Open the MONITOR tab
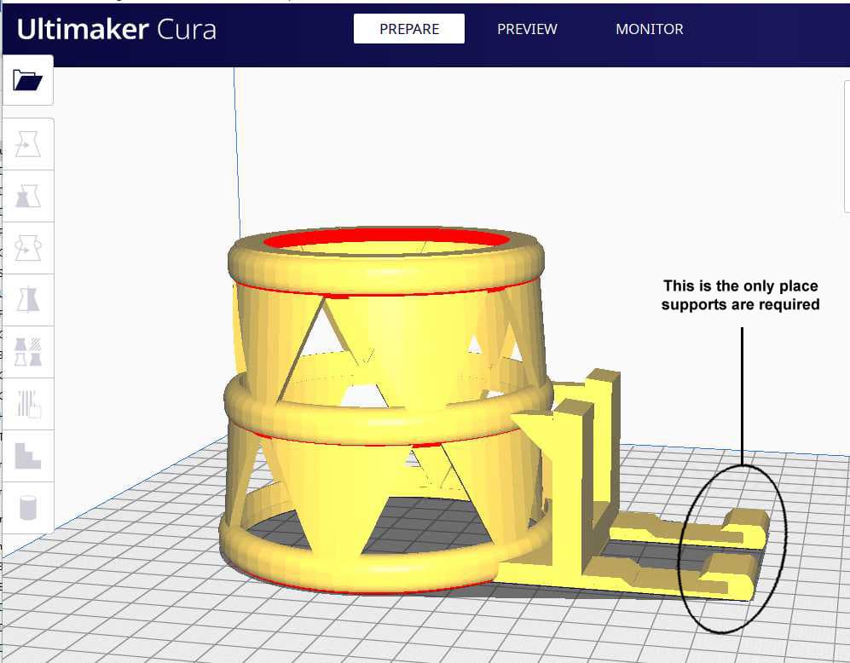The height and width of the screenshot is (663, 850). click(650, 29)
